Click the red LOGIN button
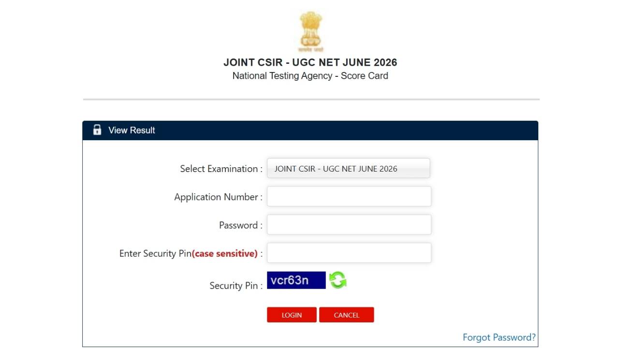The width and height of the screenshot is (619, 348). [292, 315]
